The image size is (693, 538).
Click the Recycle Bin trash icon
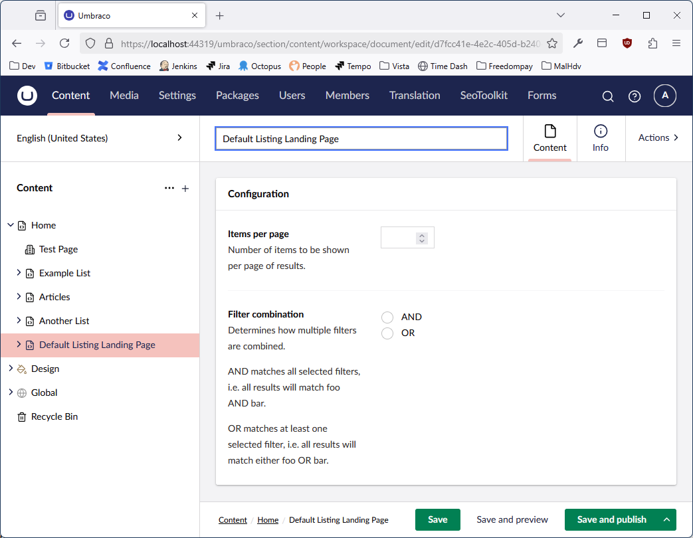[x=22, y=416]
